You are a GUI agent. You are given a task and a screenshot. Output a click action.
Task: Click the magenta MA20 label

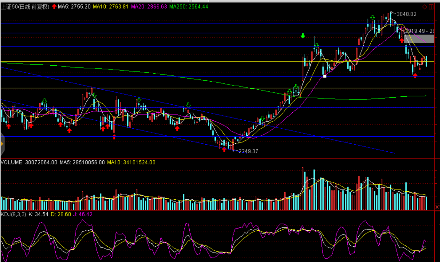pos(149,7)
